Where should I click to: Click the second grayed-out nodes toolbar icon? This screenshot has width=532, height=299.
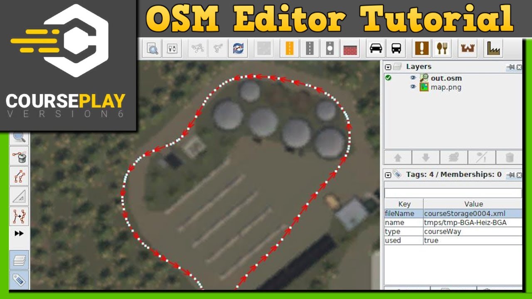point(219,49)
